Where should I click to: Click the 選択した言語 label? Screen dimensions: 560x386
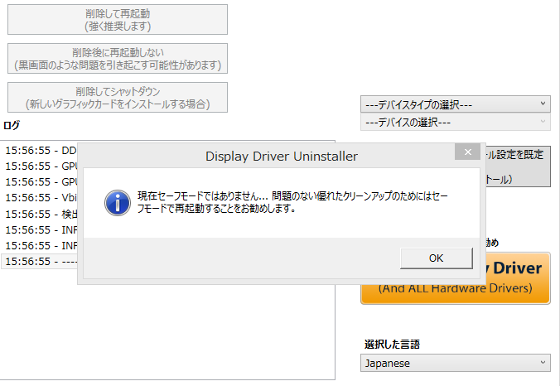(x=392, y=345)
